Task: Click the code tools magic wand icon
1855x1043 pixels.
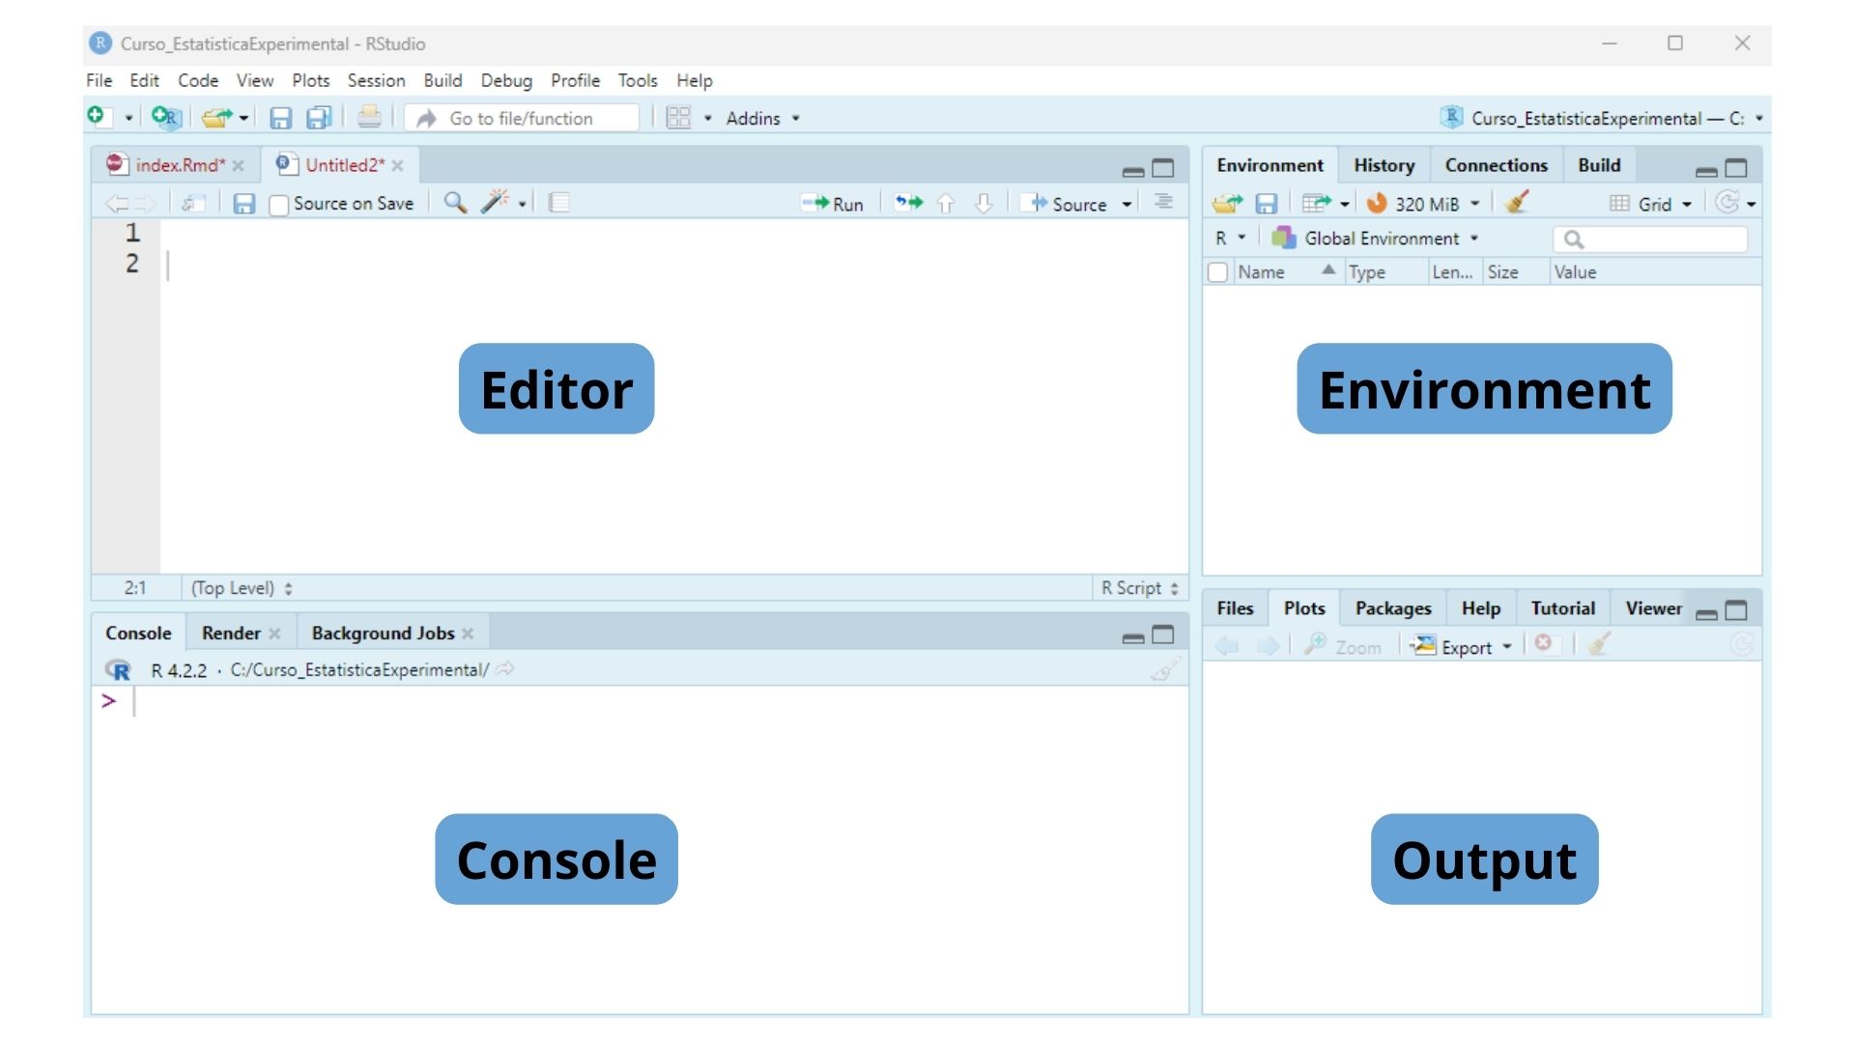Action: pyautogui.click(x=495, y=203)
